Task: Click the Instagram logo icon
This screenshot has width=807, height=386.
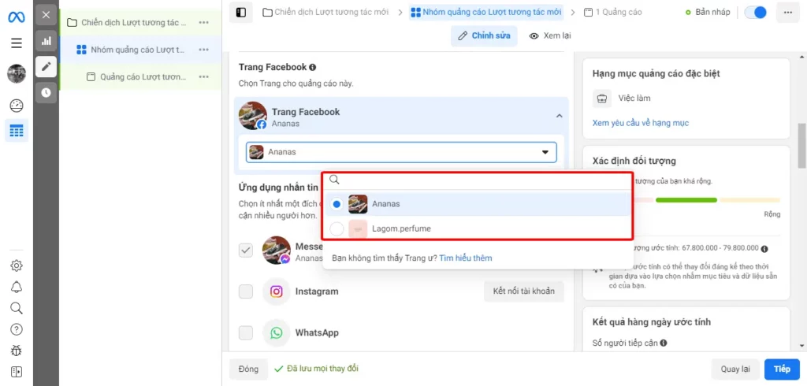Action: point(277,291)
